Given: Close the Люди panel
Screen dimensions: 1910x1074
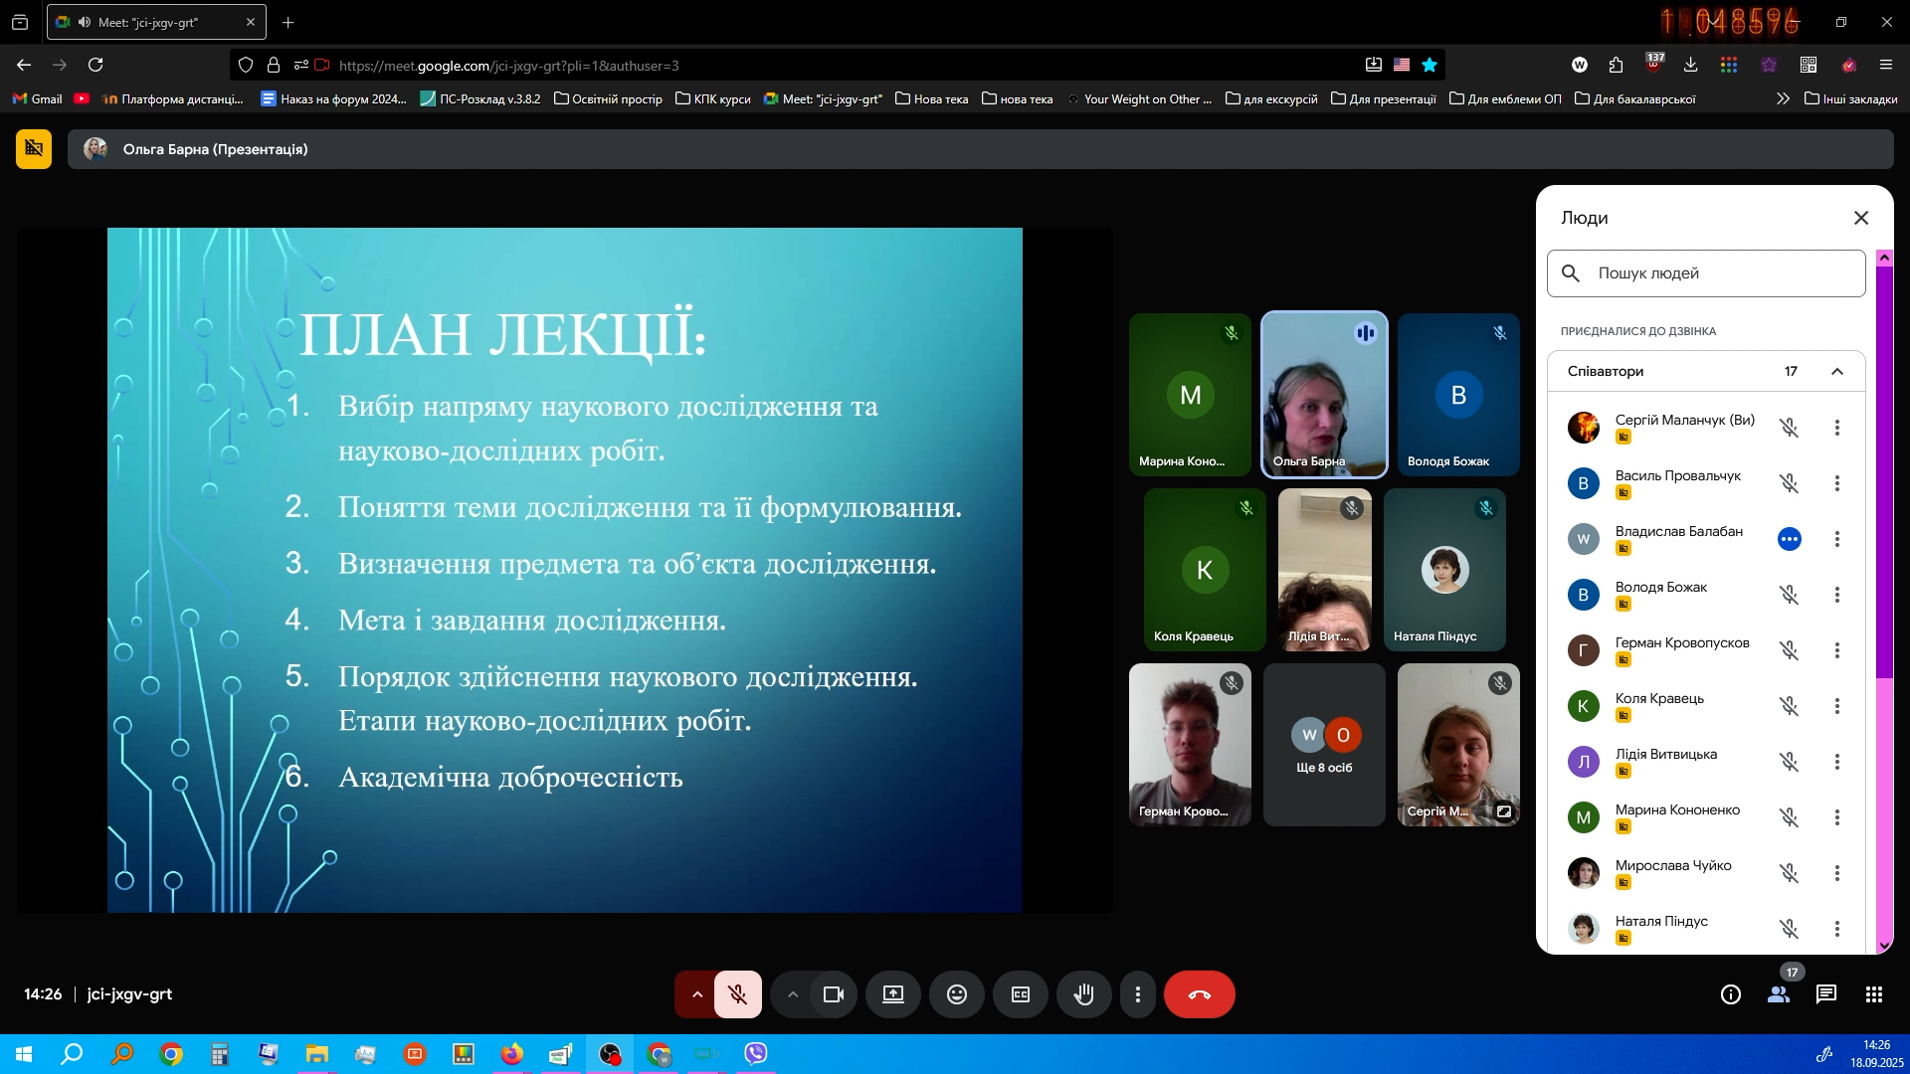Looking at the screenshot, I should click(1860, 218).
